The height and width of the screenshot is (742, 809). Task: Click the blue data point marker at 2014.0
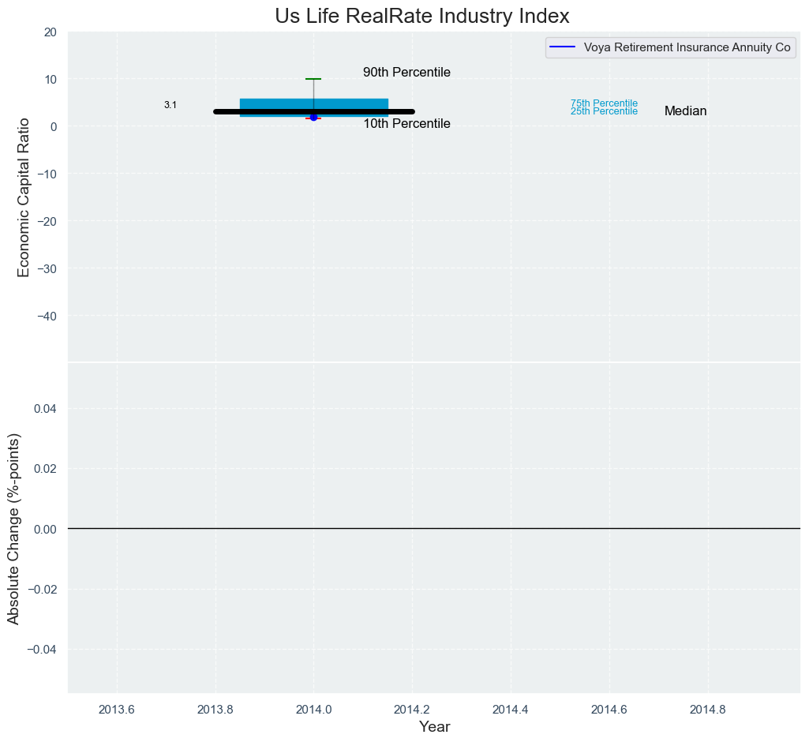[x=313, y=117]
